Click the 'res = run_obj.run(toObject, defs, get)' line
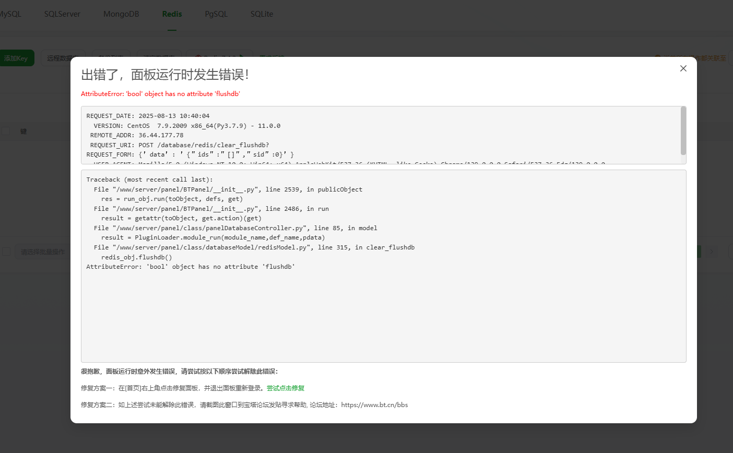This screenshot has height=453, width=733. 172,199
